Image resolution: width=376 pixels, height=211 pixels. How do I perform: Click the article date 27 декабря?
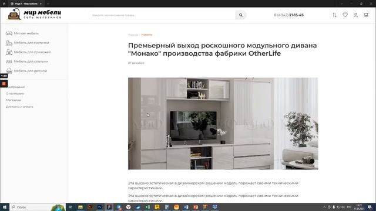pos(136,63)
